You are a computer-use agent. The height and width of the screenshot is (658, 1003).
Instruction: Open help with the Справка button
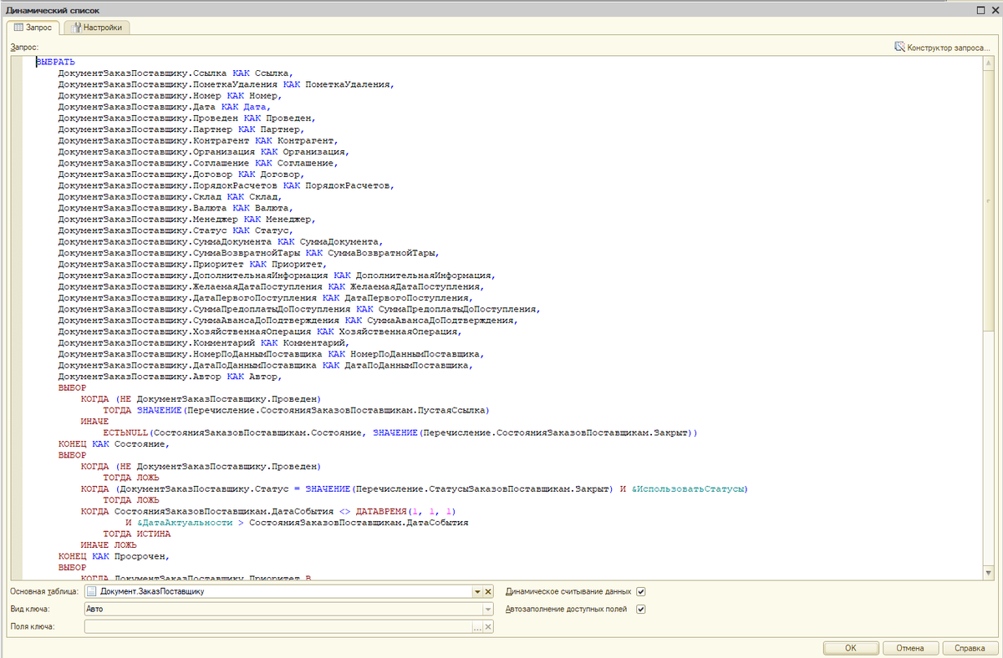(970, 648)
